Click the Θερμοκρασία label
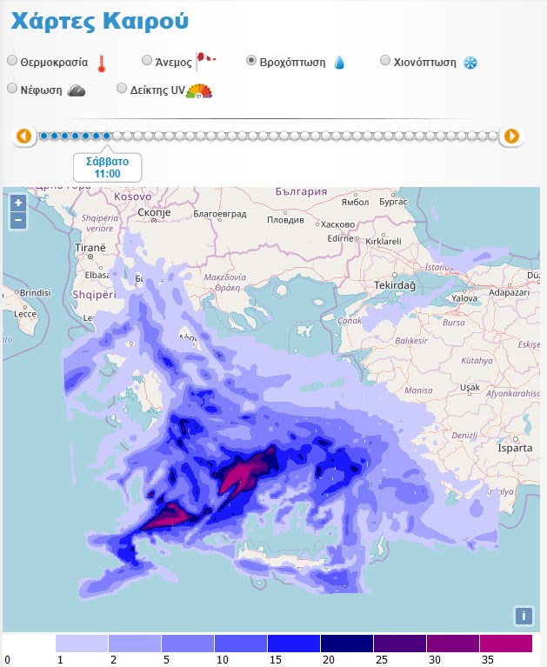This screenshot has height=667, width=547. coord(54,63)
